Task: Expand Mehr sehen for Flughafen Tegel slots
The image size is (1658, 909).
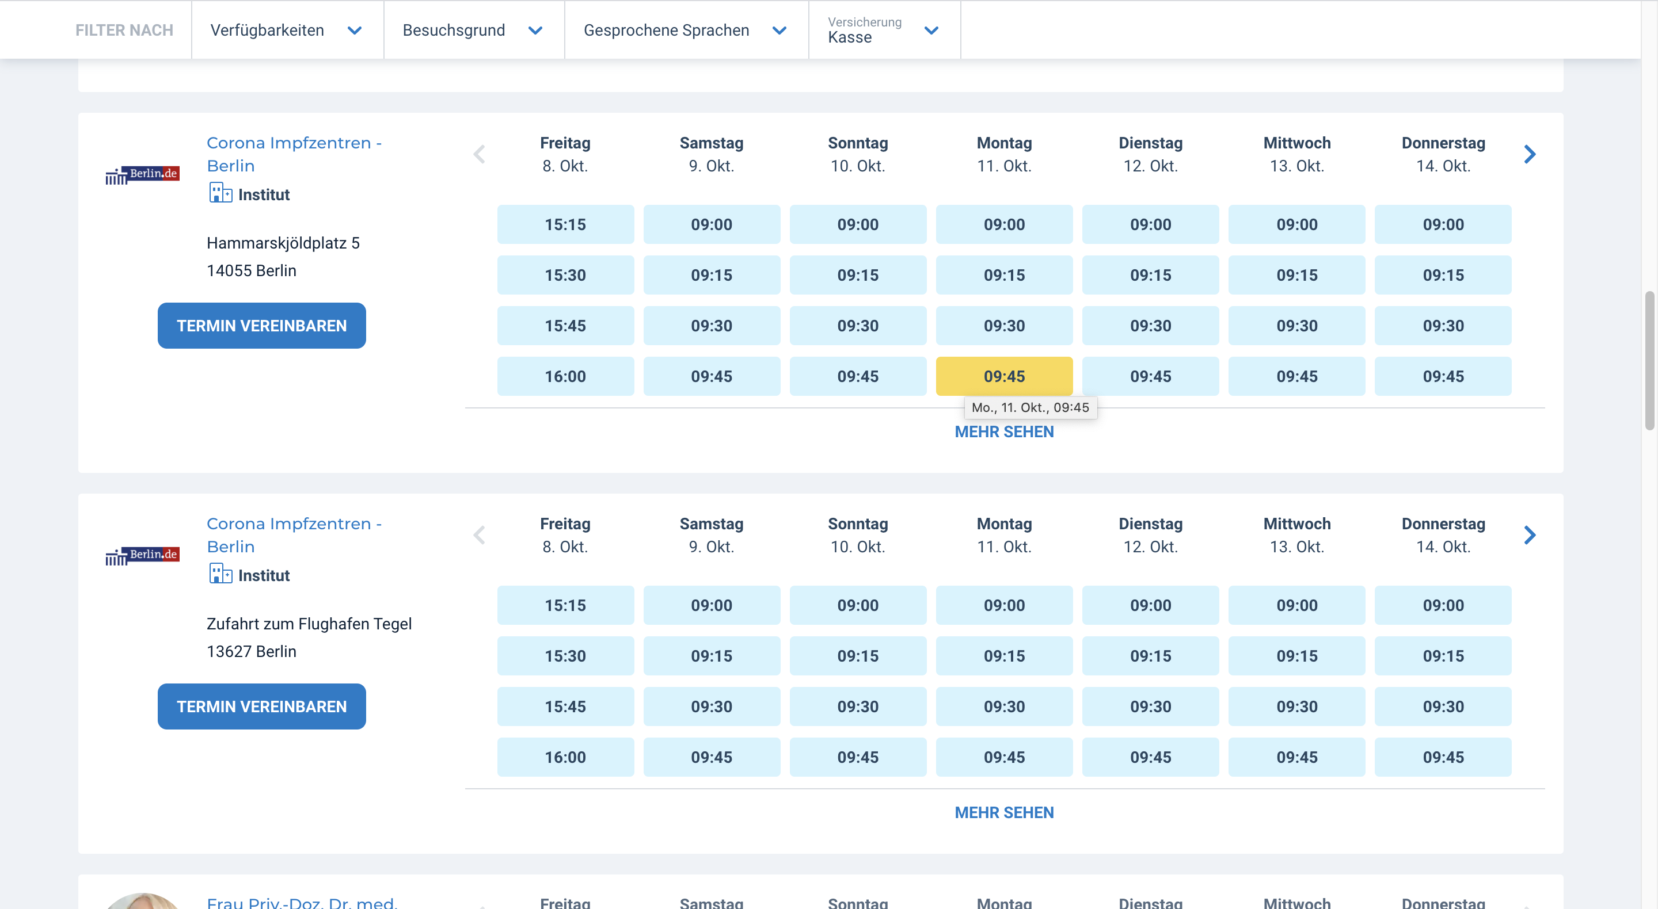Action: pyautogui.click(x=1004, y=813)
